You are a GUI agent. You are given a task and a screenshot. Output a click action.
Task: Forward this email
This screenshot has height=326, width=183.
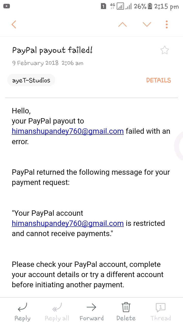(x=91, y=312)
